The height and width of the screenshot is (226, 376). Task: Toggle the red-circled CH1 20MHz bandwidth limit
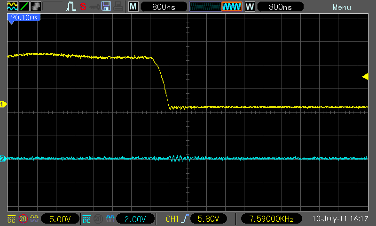[x=23, y=219]
